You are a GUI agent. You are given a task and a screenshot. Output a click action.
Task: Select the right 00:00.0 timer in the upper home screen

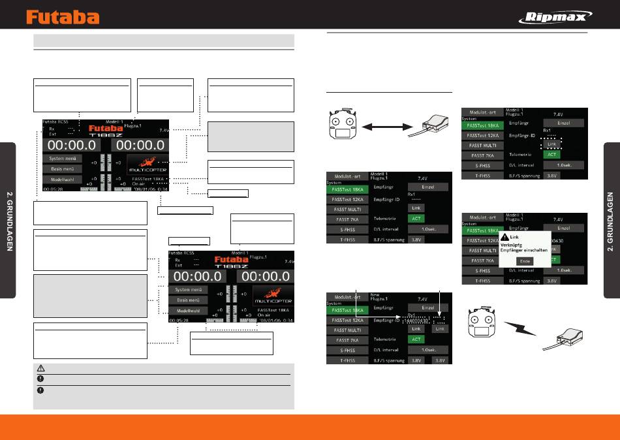pyautogui.click(x=140, y=145)
